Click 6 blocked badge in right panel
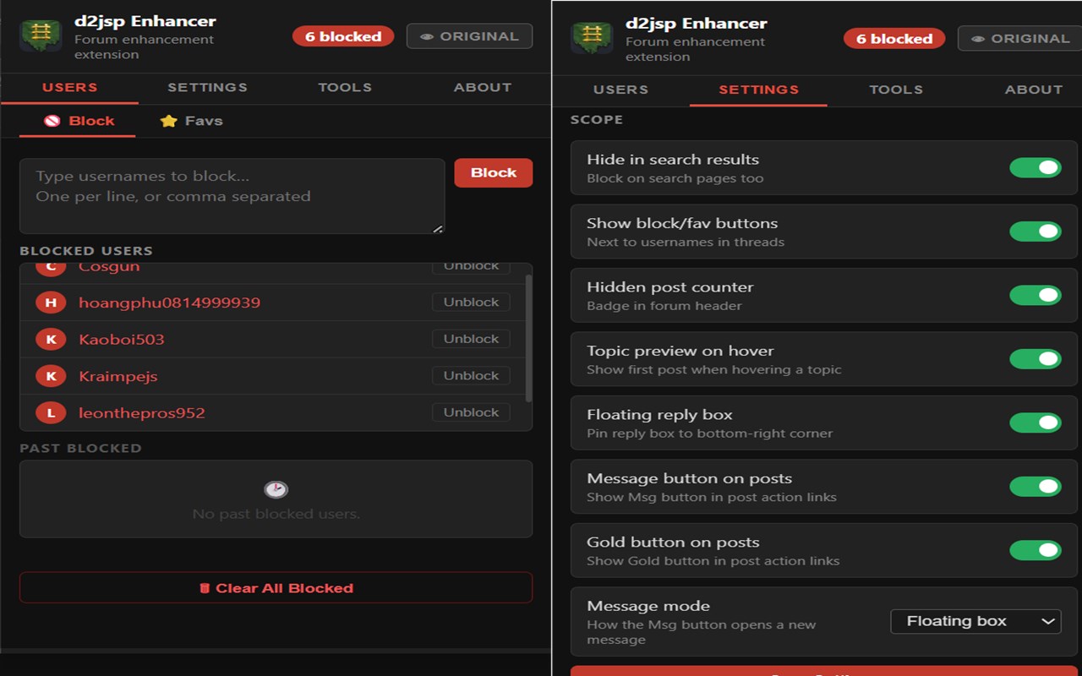1082x676 pixels. [894, 39]
